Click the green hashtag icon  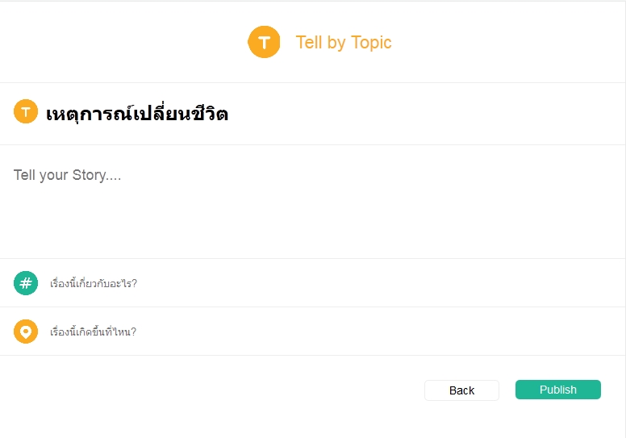pyautogui.click(x=26, y=283)
